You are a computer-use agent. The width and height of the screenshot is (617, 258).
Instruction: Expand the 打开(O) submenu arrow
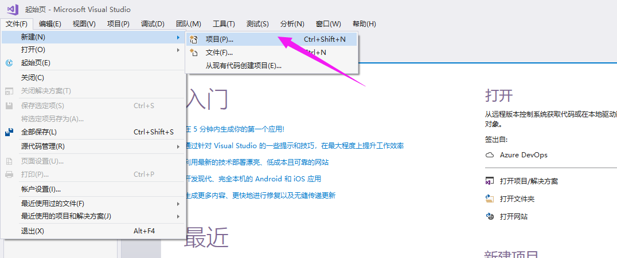(178, 50)
